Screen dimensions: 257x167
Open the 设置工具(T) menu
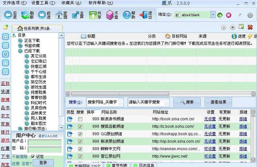(43, 3)
